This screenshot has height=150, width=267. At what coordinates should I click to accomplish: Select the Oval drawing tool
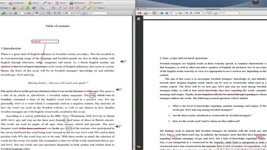click(78, 8)
